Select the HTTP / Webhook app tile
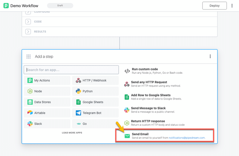 tap(95, 80)
